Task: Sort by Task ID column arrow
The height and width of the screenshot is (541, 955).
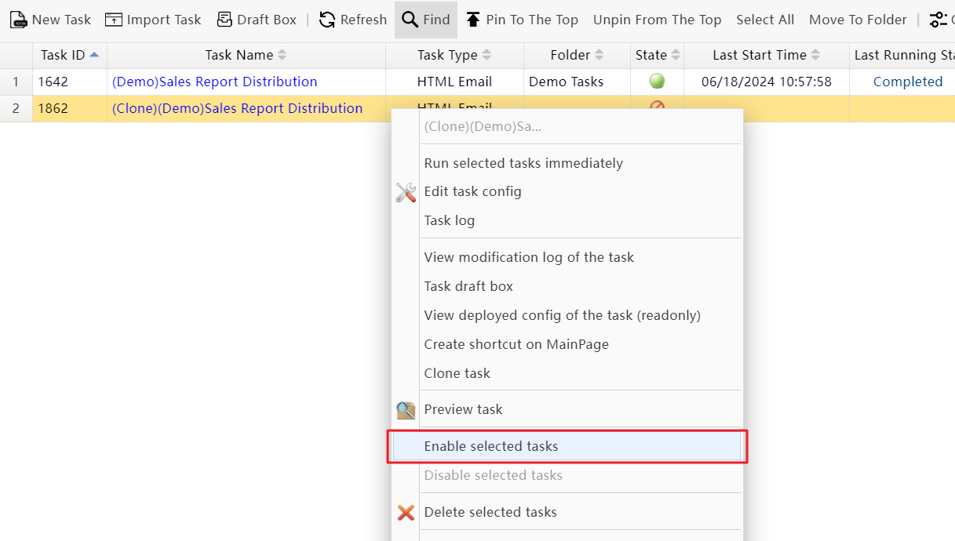Action: point(94,55)
